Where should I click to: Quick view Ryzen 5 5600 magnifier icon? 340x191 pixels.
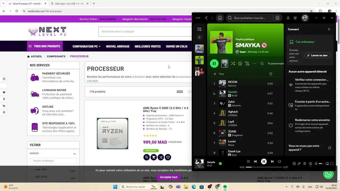pos(146,157)
